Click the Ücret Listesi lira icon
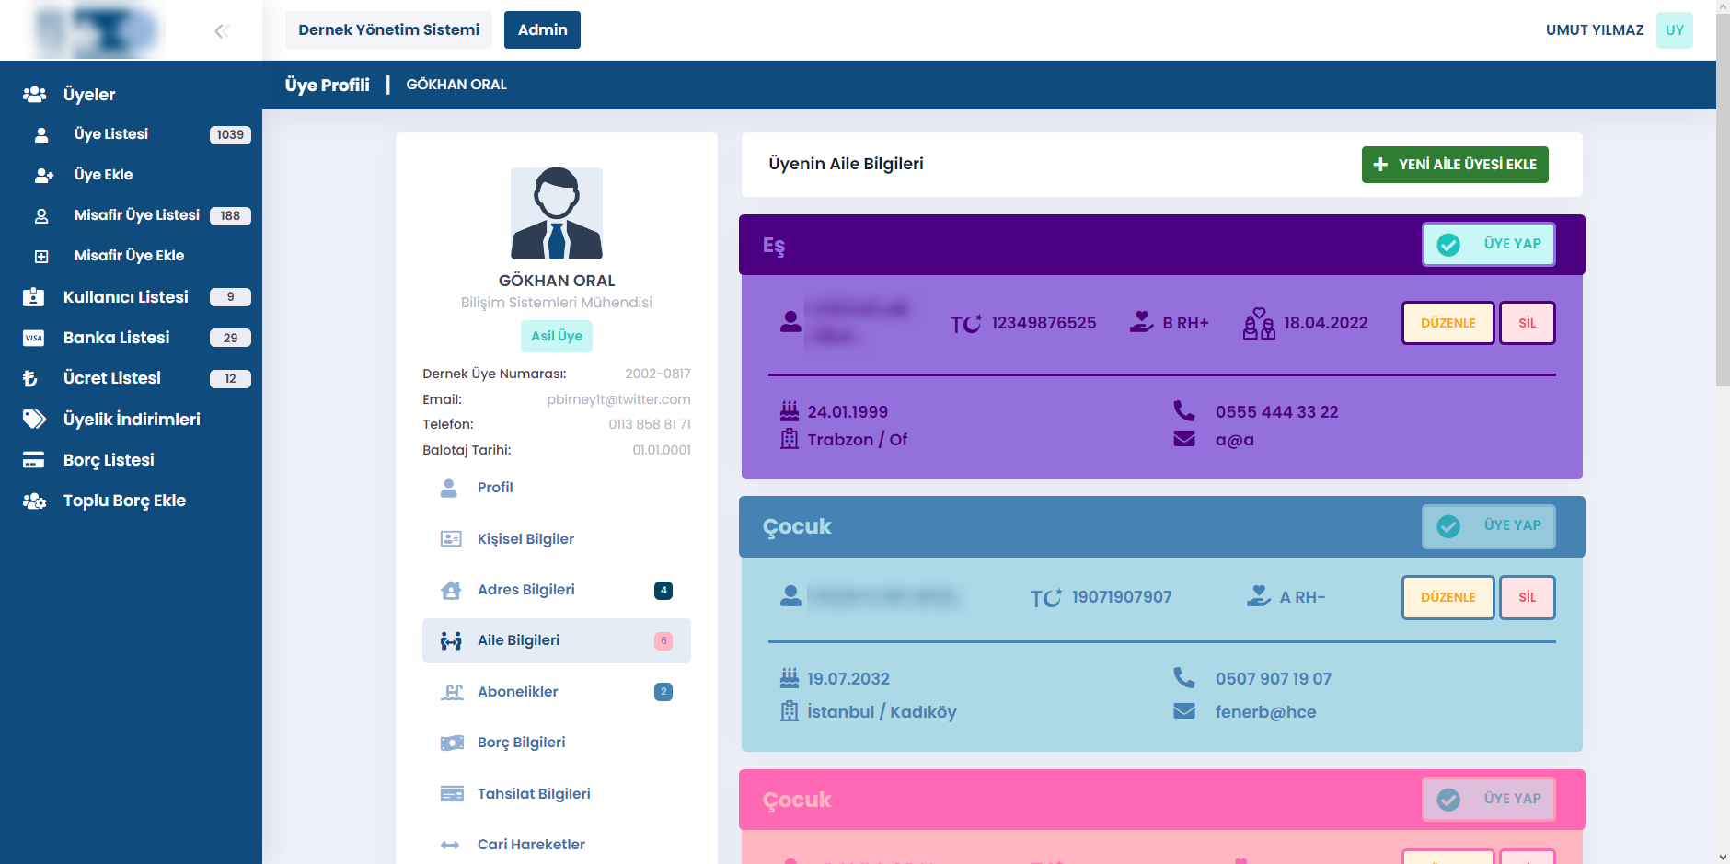The height and width of the screenshot is (864, 1730). [x=31, y=378]
